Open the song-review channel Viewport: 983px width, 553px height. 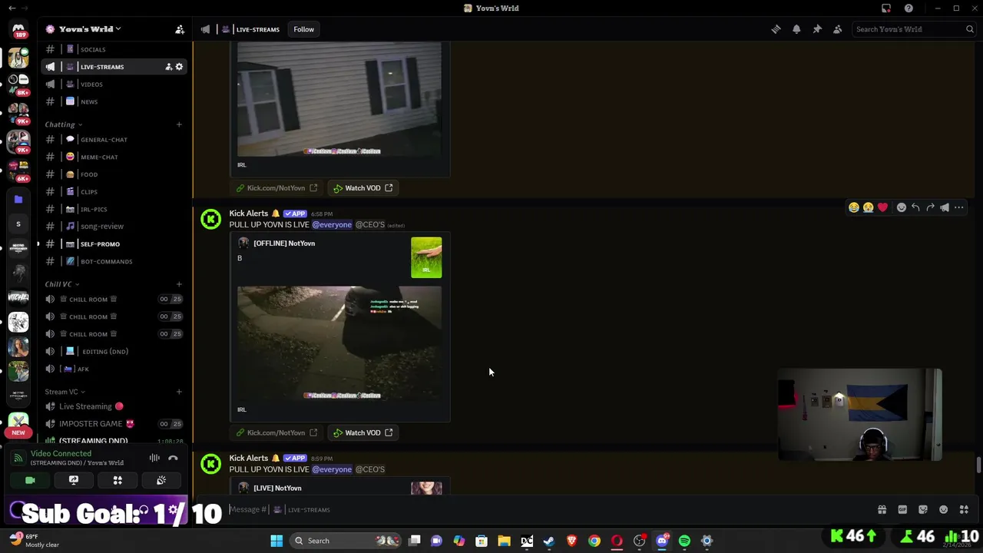click(114, 227)
